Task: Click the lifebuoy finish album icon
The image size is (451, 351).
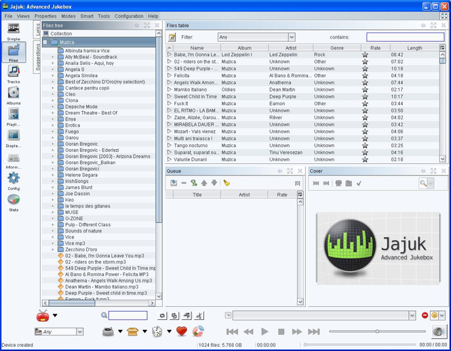Action: 198,331
